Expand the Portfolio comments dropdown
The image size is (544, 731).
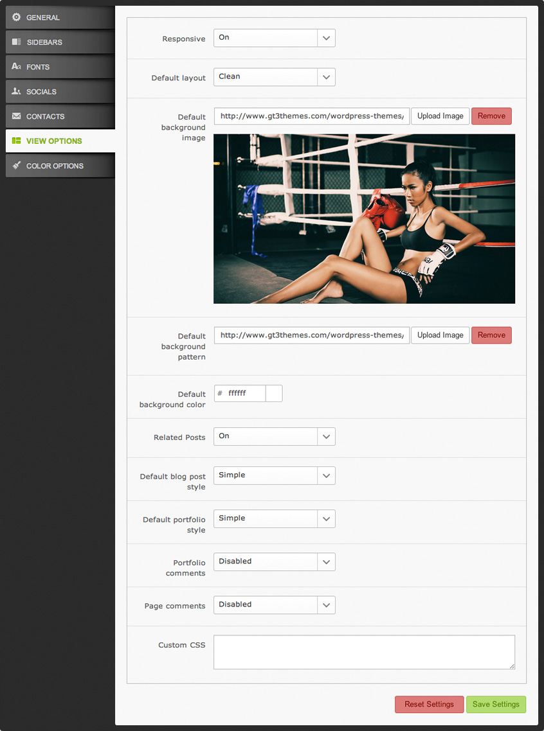pos(274,562)
